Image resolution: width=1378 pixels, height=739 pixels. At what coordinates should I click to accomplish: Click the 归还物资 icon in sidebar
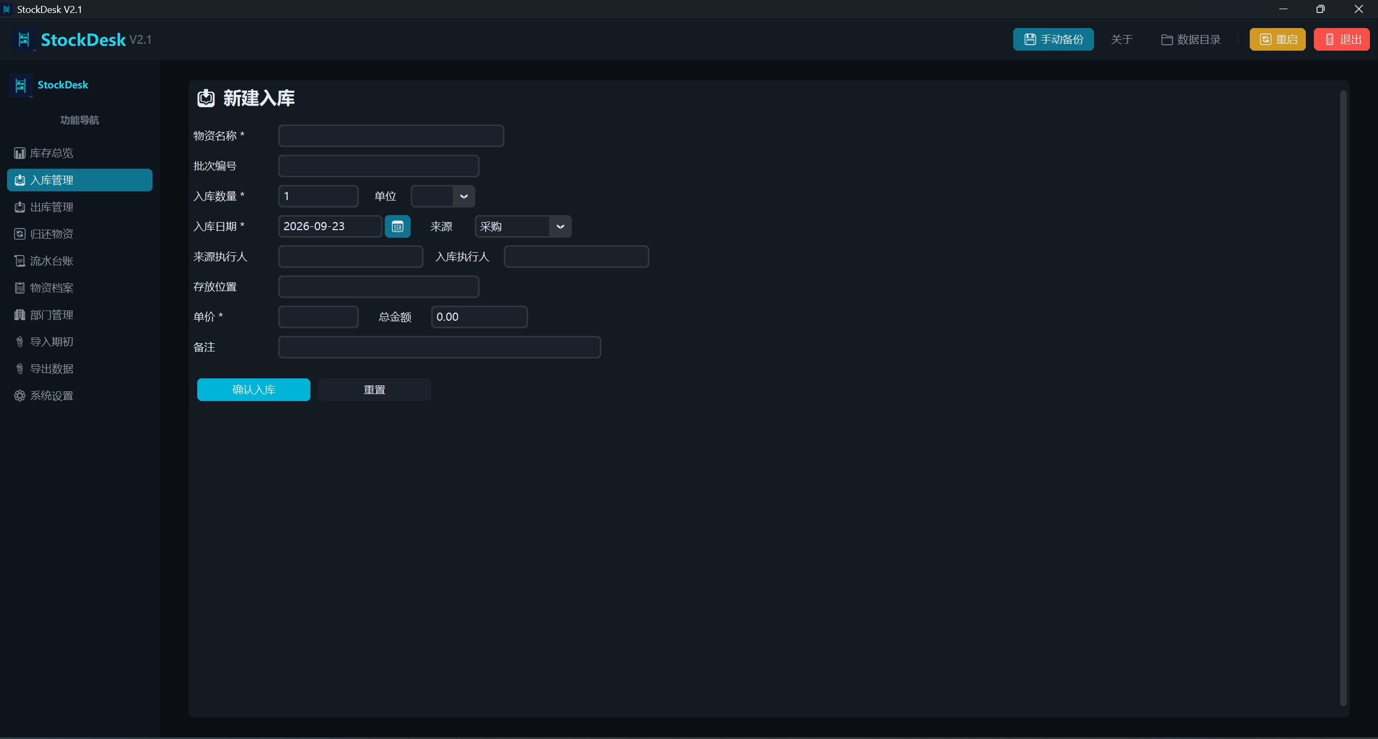19,234
